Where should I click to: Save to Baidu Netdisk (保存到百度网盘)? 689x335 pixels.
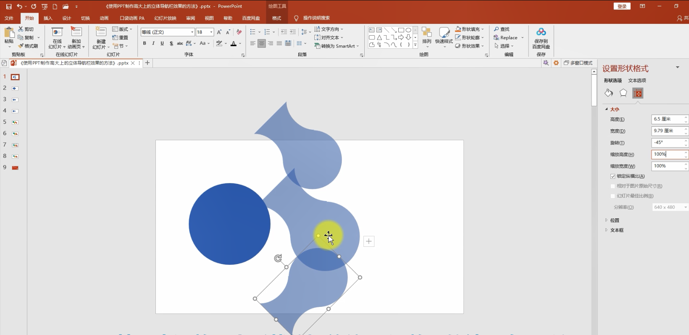541,38
